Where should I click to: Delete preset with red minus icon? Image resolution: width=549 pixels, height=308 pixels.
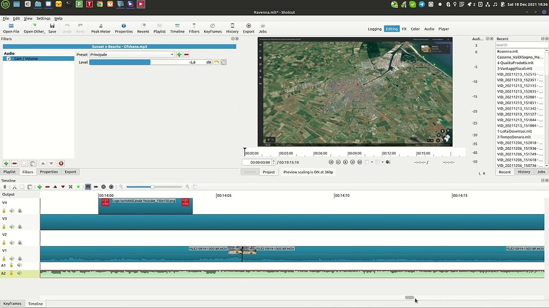[x=186, y=55]
